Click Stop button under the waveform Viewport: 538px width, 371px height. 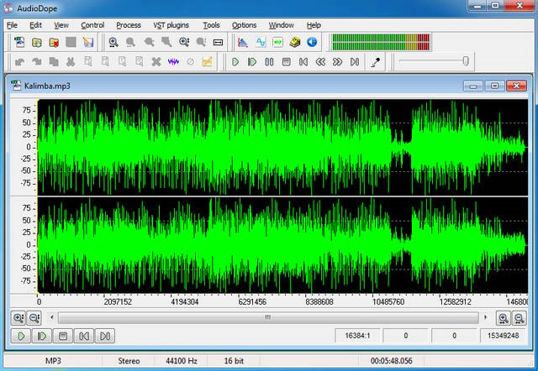coord(63,336)
